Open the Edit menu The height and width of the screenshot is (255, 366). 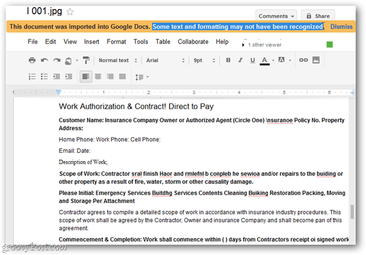[x=50, y=42]
